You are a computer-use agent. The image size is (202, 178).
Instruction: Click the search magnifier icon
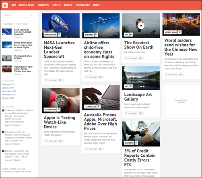[x=32, y=15]
